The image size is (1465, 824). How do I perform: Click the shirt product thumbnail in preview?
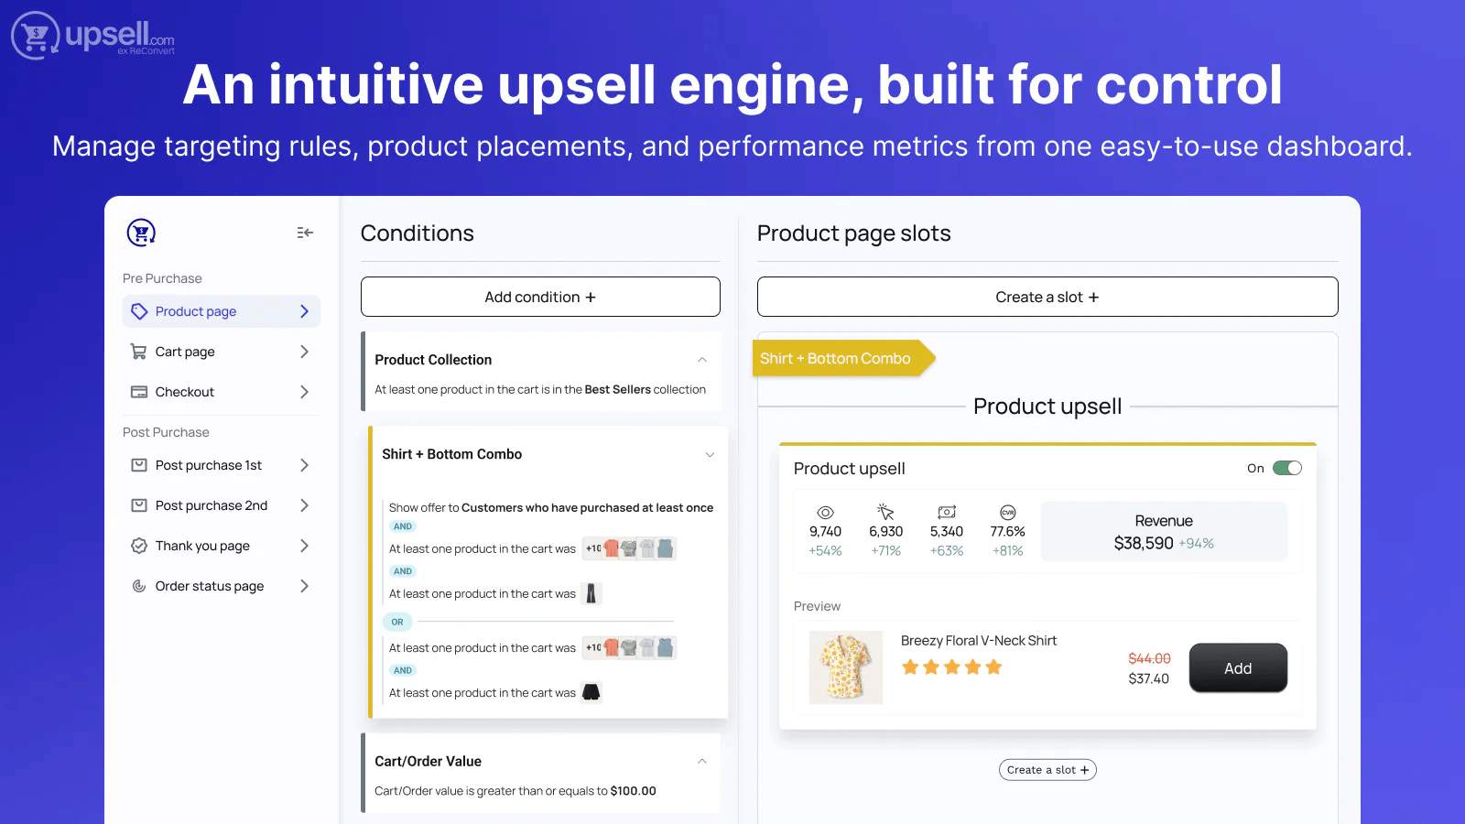point(844,667)
